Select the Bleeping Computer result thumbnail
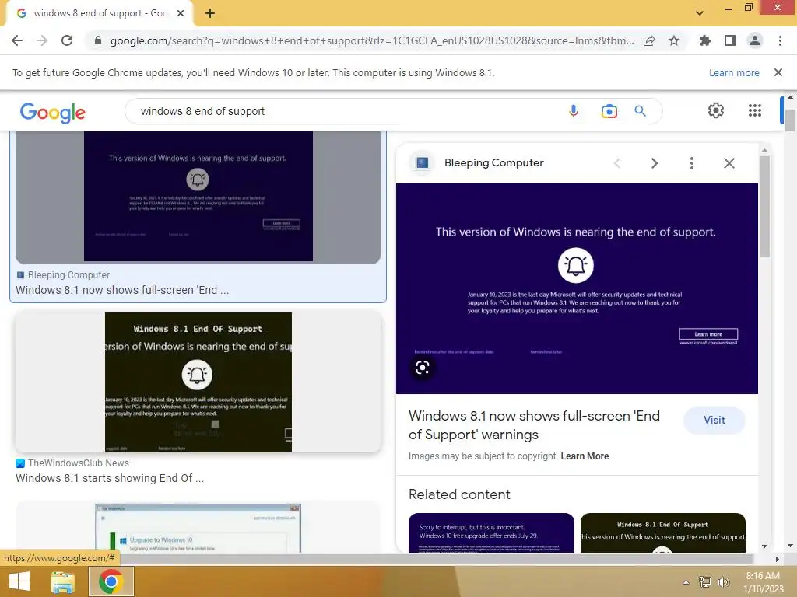This screenshot has width=797, height=597. pos(198,197)
